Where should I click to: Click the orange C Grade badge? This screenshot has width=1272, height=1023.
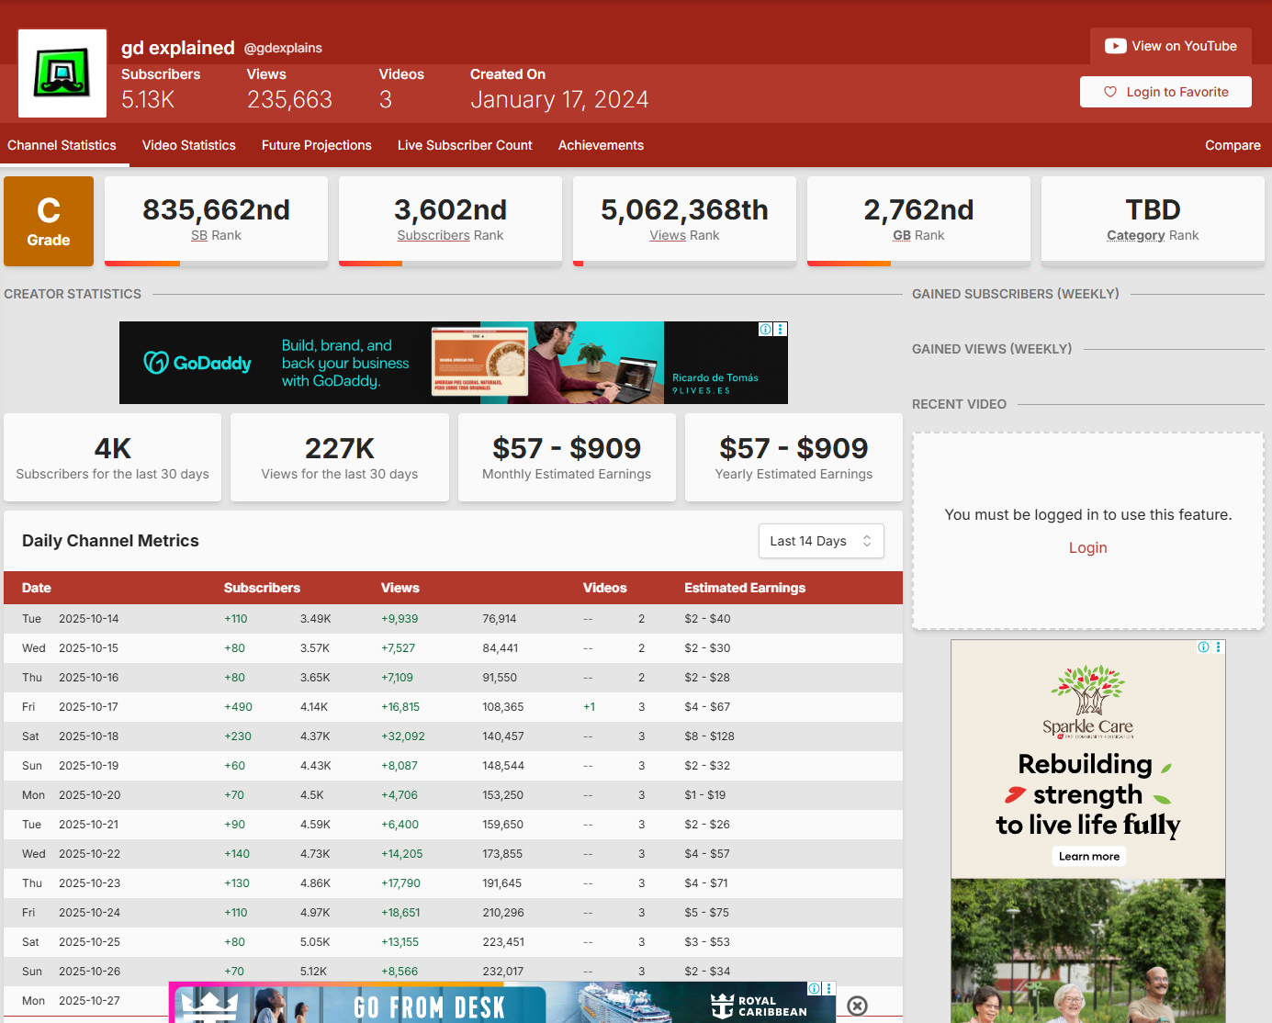point(49,221)
